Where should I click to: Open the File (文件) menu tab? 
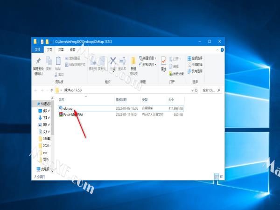point(38,49)
